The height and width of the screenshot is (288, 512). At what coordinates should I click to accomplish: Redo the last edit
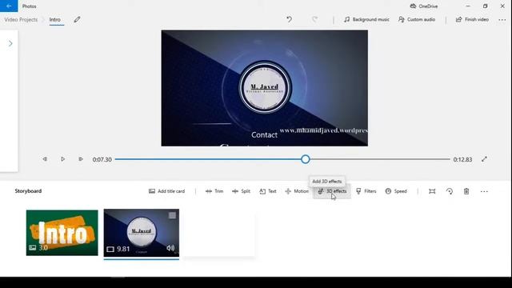tap(314, 19)
